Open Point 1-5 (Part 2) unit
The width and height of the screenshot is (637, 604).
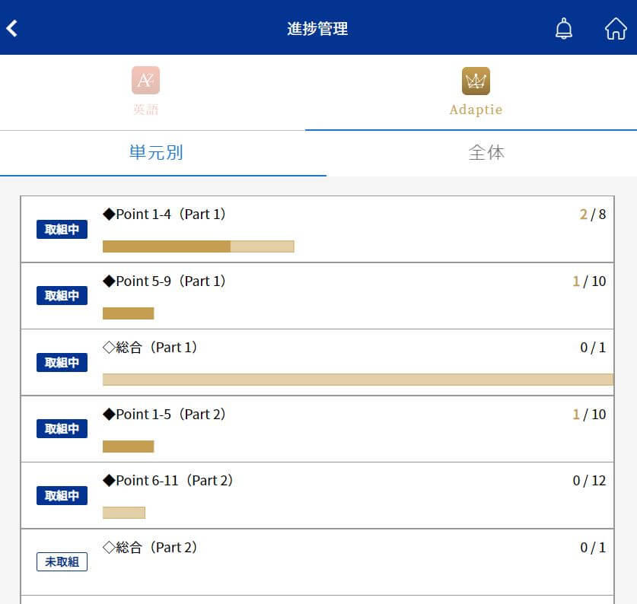(x=164, y=414)
